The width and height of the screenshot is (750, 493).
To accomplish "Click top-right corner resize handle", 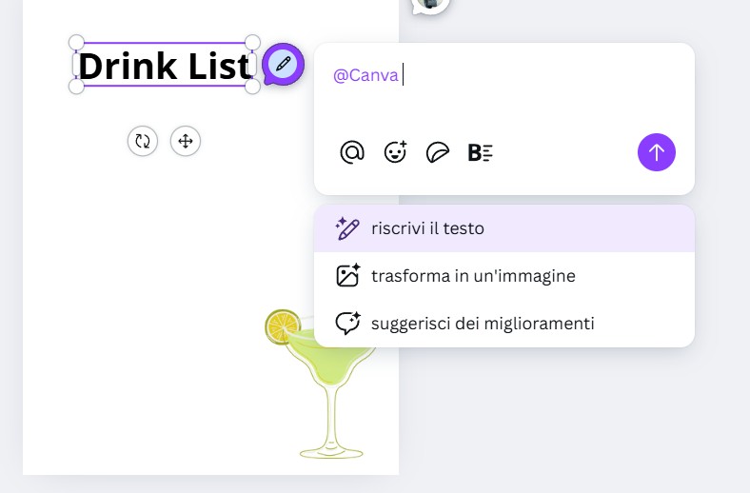I will [x=252, y=43].
